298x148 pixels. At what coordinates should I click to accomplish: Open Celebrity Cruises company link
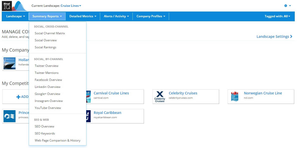183,93
